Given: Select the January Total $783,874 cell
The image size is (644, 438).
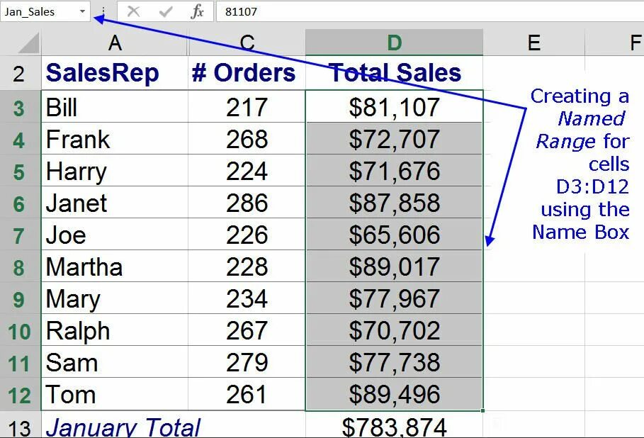Looking at the screenshot, I should (x=394, y=426).
